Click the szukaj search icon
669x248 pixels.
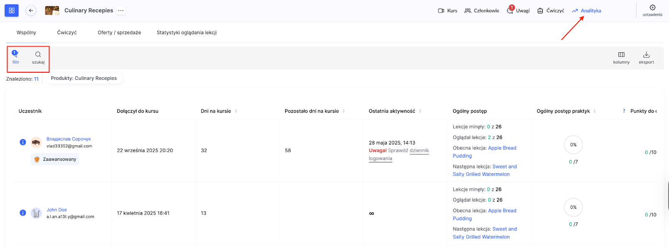[x=38, y=57]
